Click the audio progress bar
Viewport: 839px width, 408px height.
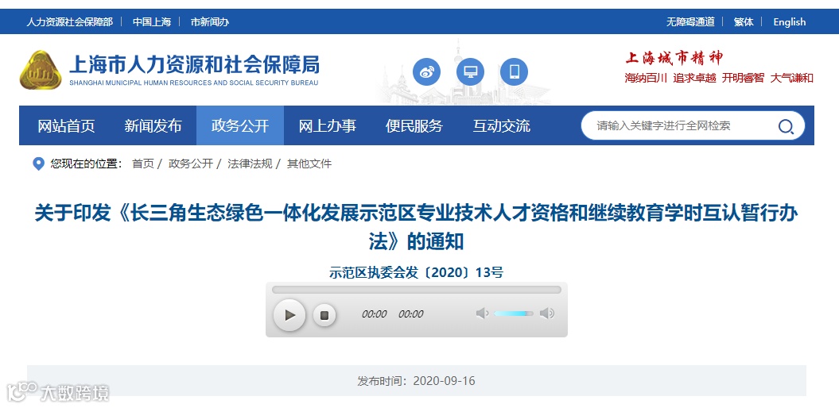(x=416, y=290)
